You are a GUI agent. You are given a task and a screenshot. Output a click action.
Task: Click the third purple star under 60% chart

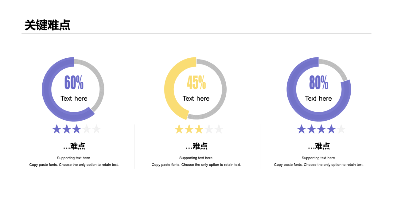coord(76,129)
